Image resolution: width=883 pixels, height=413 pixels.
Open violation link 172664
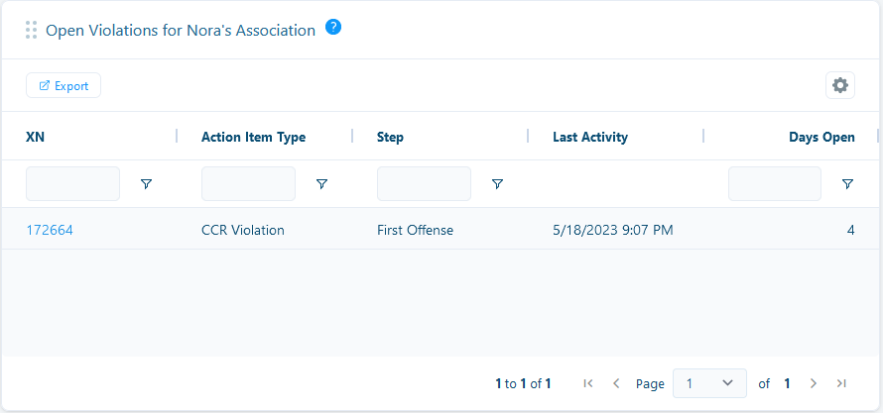pyautogui.click(x=50, y=230)
